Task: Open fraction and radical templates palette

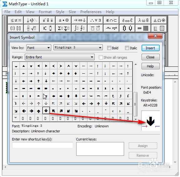Action: tap(32, 28)
